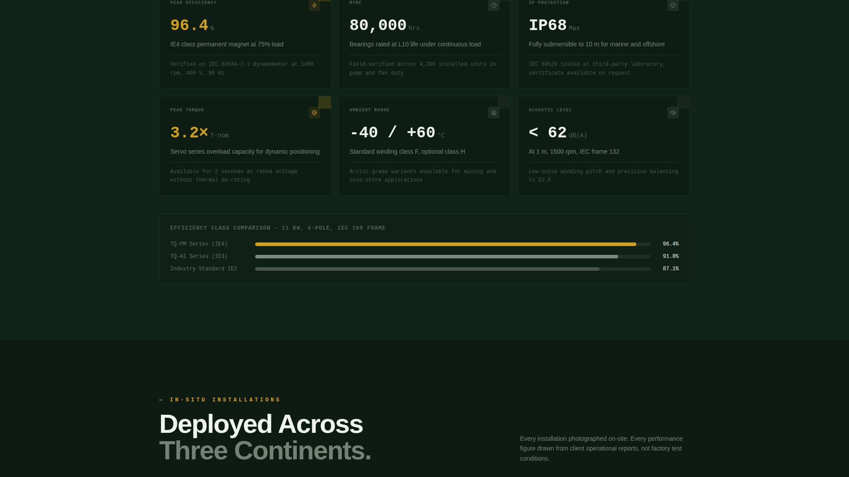Click the shield icon on IP Protection card
Image resolution: width=849 pixels, height=477 pixels.
coord(673,5)
